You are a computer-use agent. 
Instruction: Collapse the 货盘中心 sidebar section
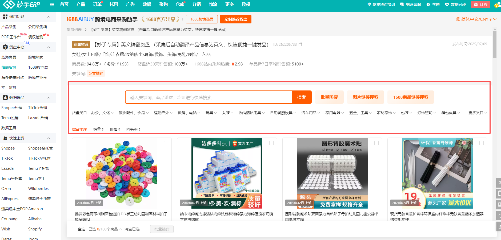click(x=49, y=47)
